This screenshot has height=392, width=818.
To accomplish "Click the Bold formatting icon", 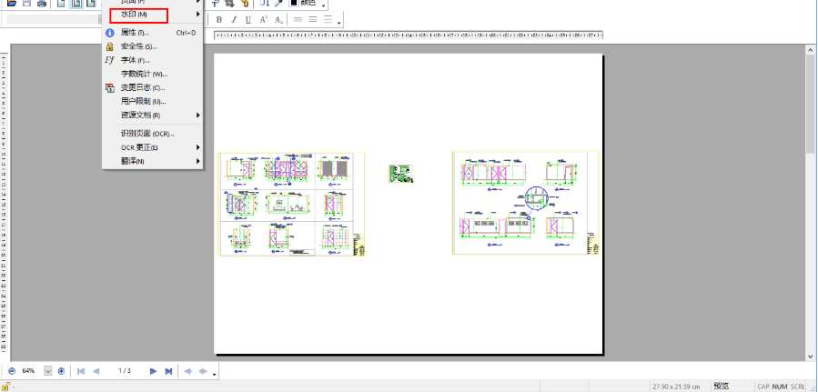I will click(219, 20).
